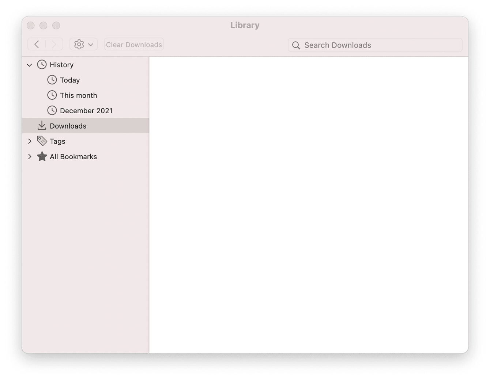Screen dimensions: 490x380
Task: Select the History clock icon
Action: [x=42, y=65]
